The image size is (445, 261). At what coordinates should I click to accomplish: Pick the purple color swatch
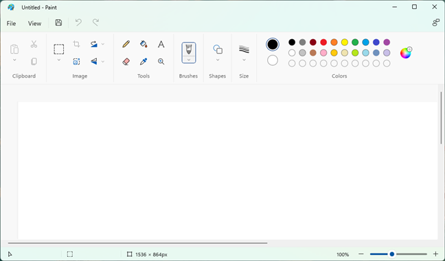(x=387, y=43)
